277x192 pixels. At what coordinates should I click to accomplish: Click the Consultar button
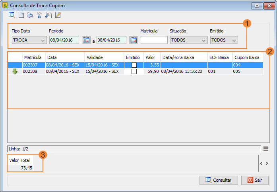[219, 180]
